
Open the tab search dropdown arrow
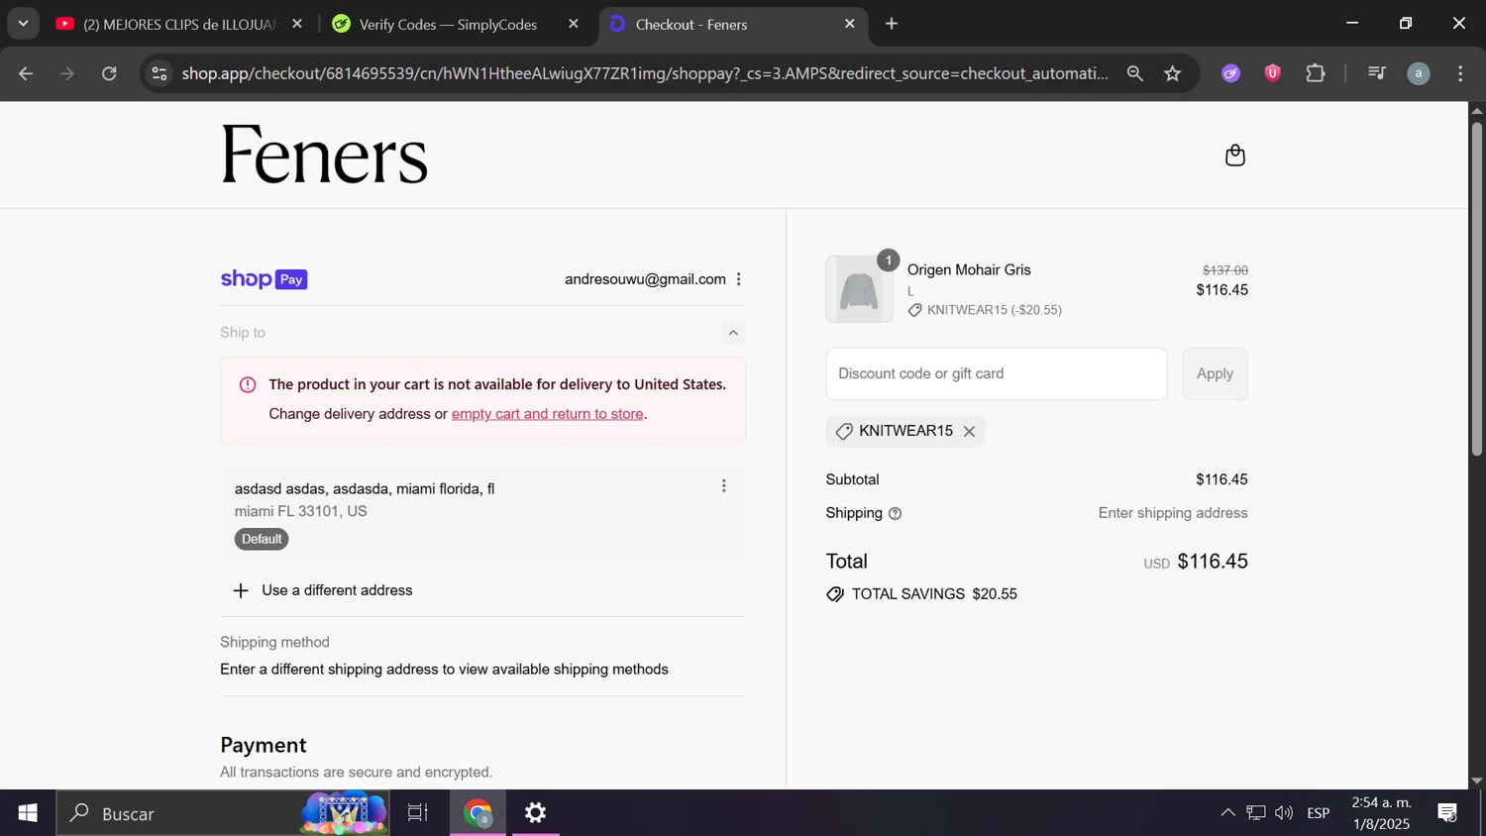click(x=23, y=24)
